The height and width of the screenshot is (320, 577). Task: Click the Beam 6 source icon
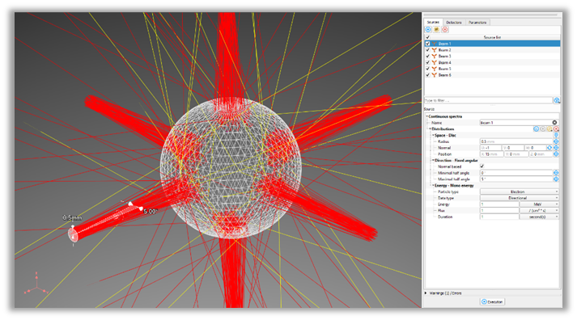click(x=435, y=75)
